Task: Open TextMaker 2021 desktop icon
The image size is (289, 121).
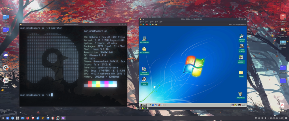Action: tap(283, 19)
